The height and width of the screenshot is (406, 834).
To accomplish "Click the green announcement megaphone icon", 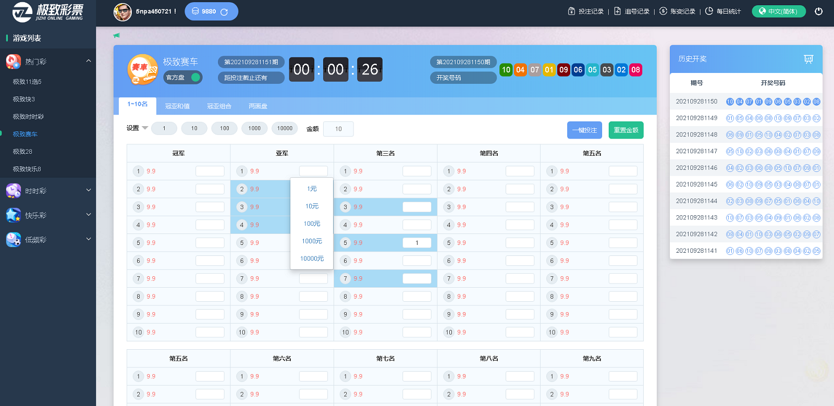I will click(117, 35).
